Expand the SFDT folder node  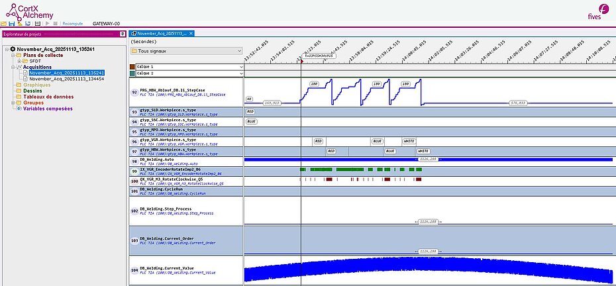(19, 61)
